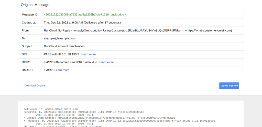The width and height of the screenshot is (262, 127).
Task: Click DKIM result with domain cio71216.runcloud.io
Action: (x=70, y=62)
